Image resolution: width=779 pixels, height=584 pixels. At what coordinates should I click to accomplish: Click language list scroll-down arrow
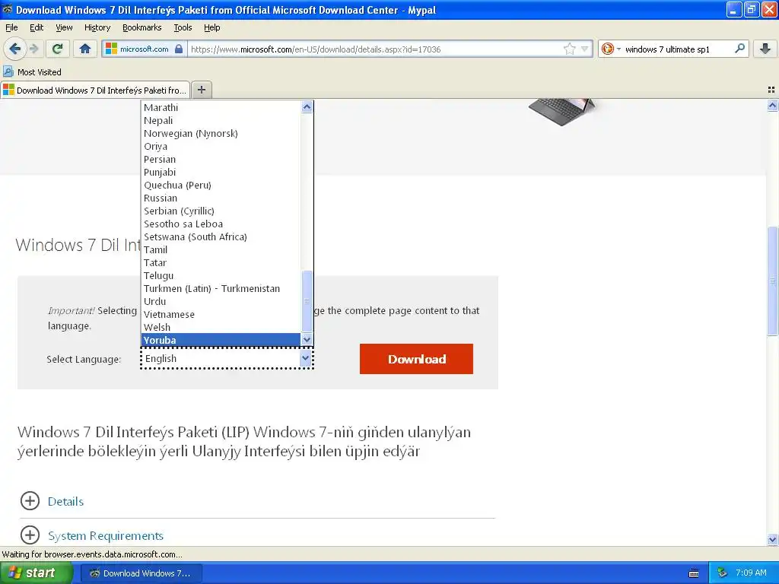click(307, 340)
